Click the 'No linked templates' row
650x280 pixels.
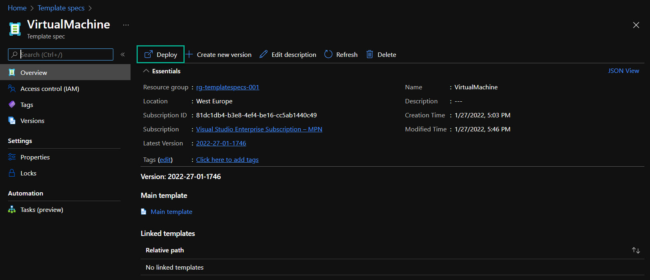pyautogui.click(x=392, y=267)
